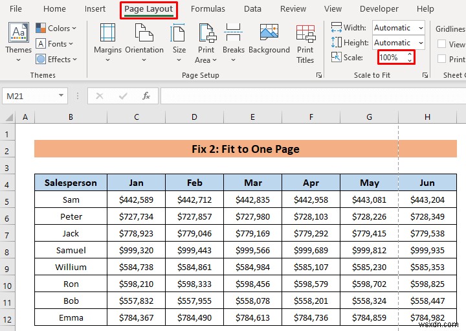Switch to the Formulas tab

coord(208,9)
